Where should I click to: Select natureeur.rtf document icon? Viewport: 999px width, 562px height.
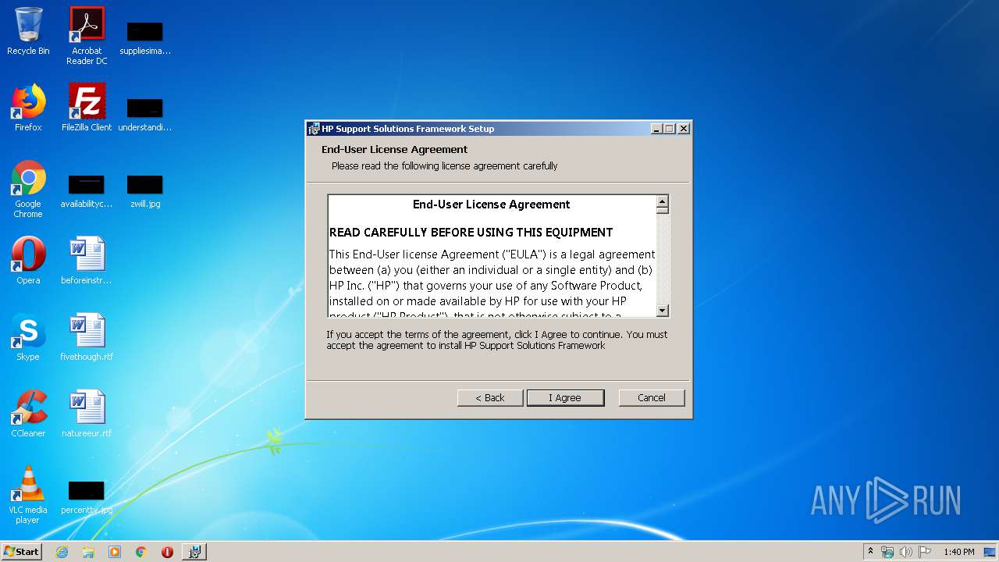pos(87,414)
